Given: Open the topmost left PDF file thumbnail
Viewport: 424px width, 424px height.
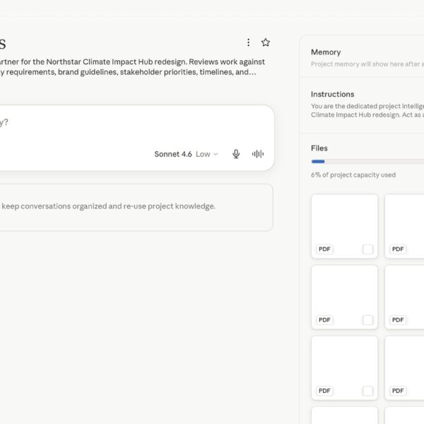Looking at the screenshot, I should tap(345, 226).
